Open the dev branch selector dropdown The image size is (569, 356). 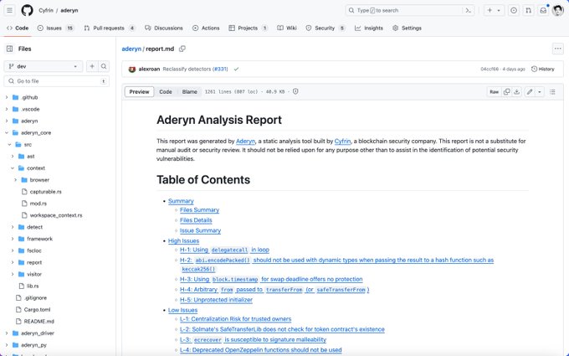coord(44,66)
